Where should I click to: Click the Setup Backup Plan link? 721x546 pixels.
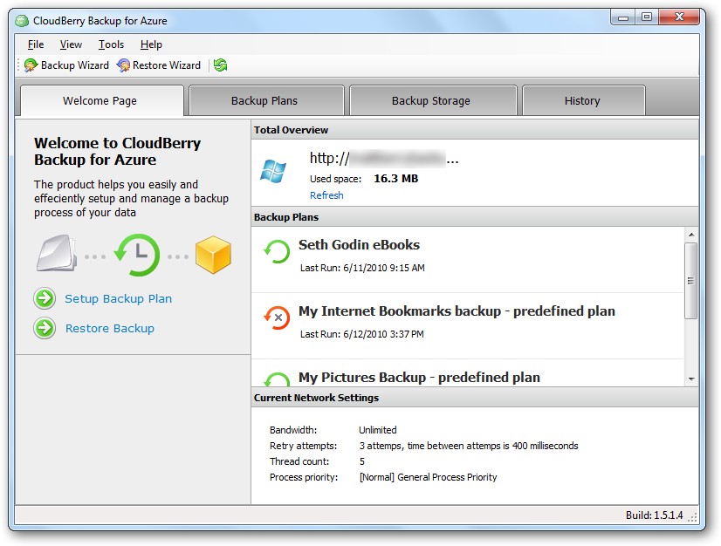tap(118, 299)
